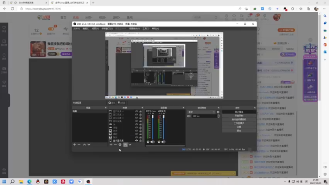This screenshot has width=329, height=185.
Task: Mute the mic/Aux speaker icon
Action: point(153,142)
